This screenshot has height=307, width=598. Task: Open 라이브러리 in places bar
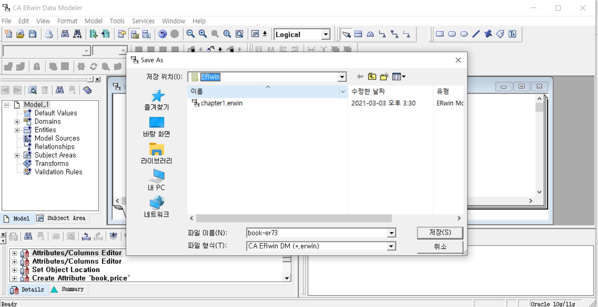click(157, 154)
